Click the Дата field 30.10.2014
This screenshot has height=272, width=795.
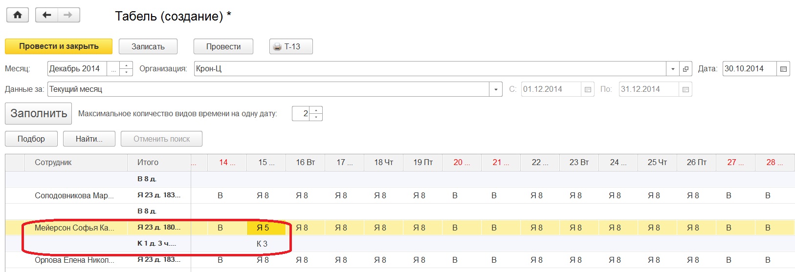(x=750, y=69)
